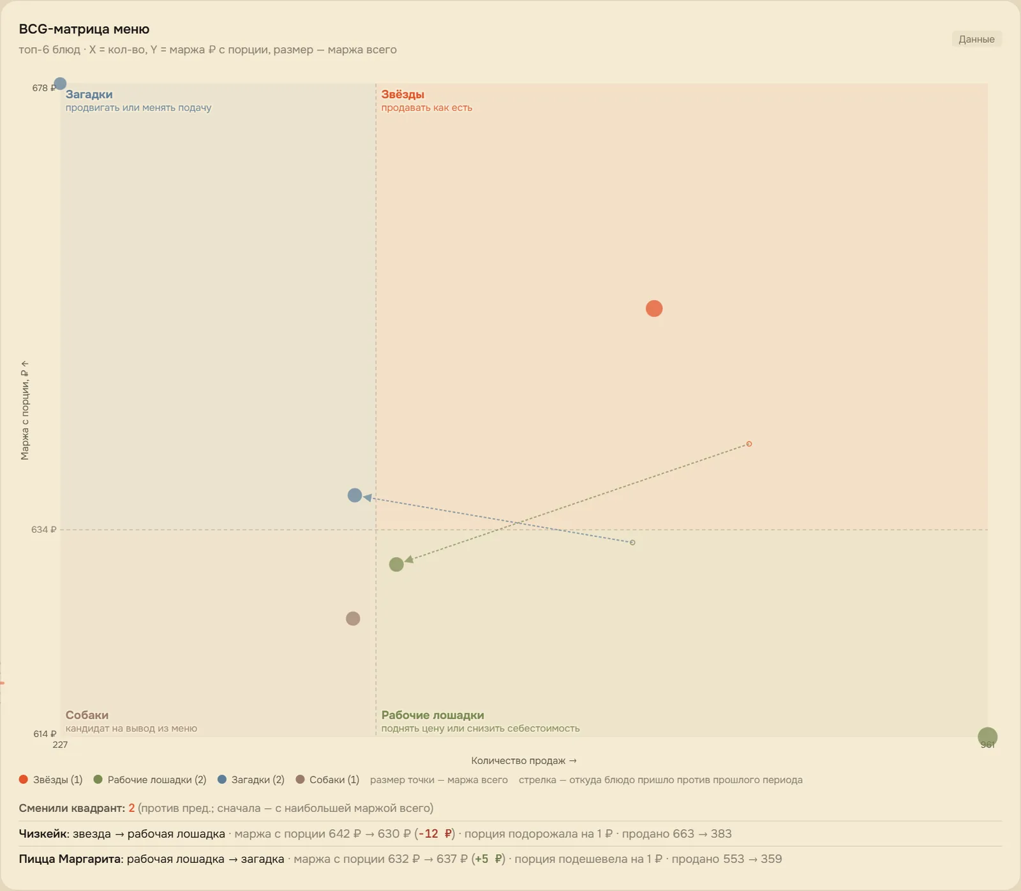The width and height of the screenshot is (1021, 891).
Task: Click 'продавать как есть' hint text
Action: (427, 108)
